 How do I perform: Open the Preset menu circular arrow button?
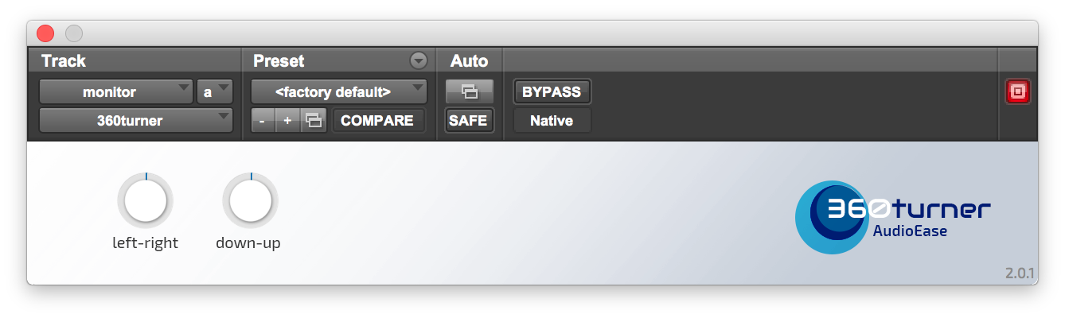coord(418,60)
